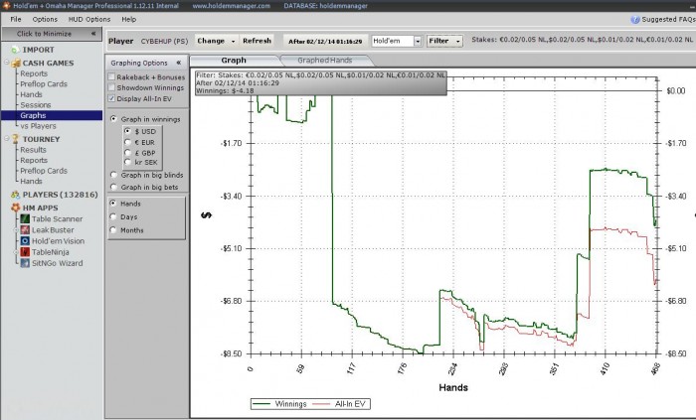
Task: Switch to the Graph tab
Action: tap(234, 61)
